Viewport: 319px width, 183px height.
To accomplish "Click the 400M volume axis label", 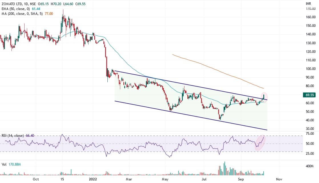I will (310, 166).
